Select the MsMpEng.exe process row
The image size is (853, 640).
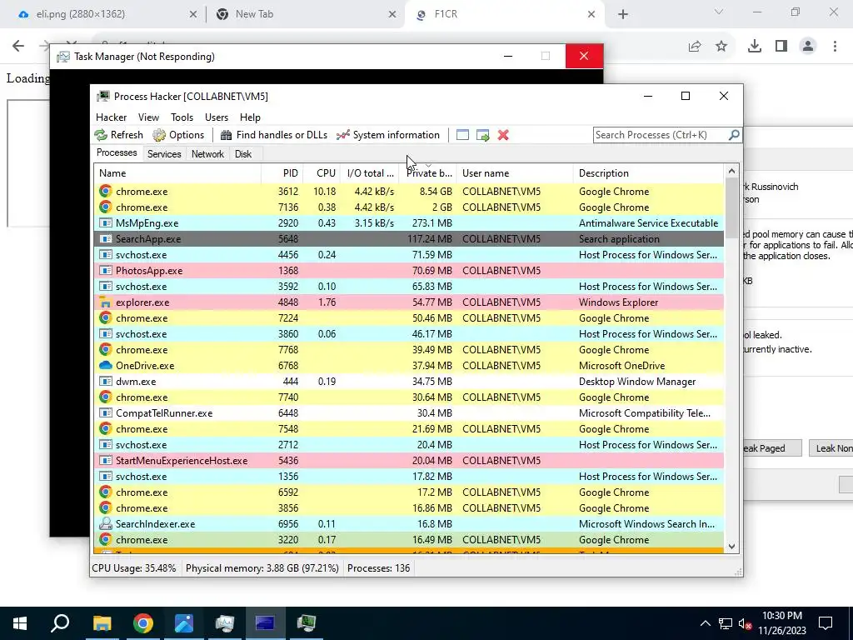click(x=408, y=223)
